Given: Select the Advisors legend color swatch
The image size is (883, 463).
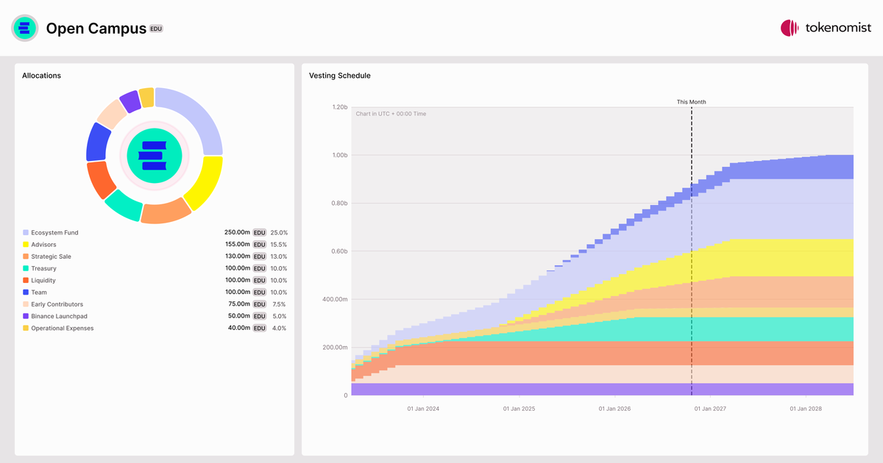Looking at the screenshot, I should [x=26, y=245].
